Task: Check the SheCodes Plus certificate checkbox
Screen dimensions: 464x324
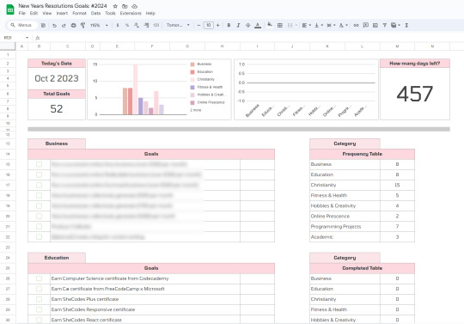Action: point(39,299)
